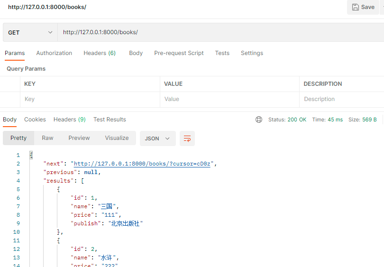The image size is (384, 267).
Task: Switch to the Authorization tab
Action: 54,53
